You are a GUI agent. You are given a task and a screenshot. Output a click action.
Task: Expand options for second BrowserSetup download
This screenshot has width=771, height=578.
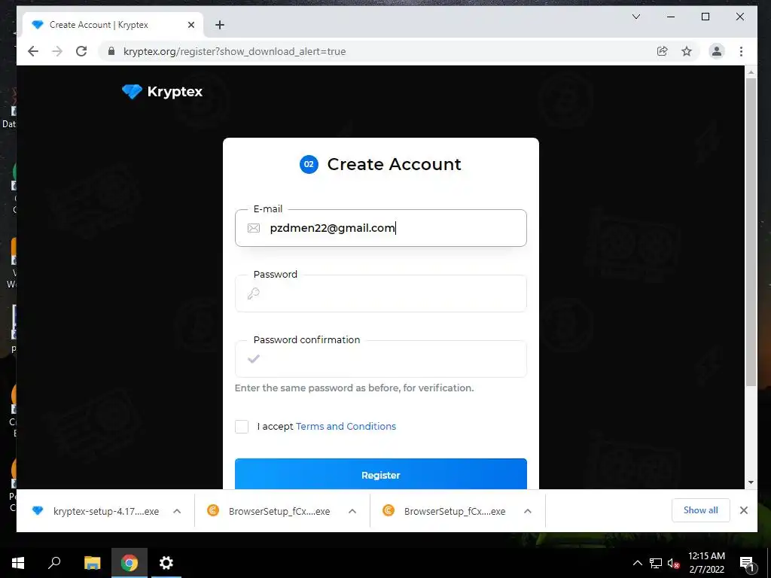tap(528, 511)
